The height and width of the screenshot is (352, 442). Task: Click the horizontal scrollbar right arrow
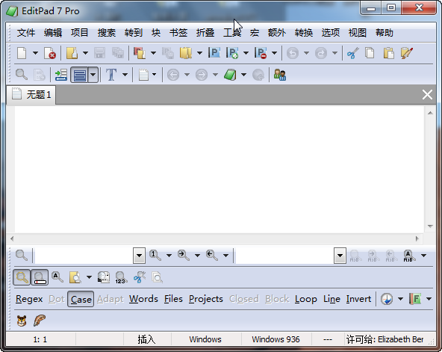417,238
